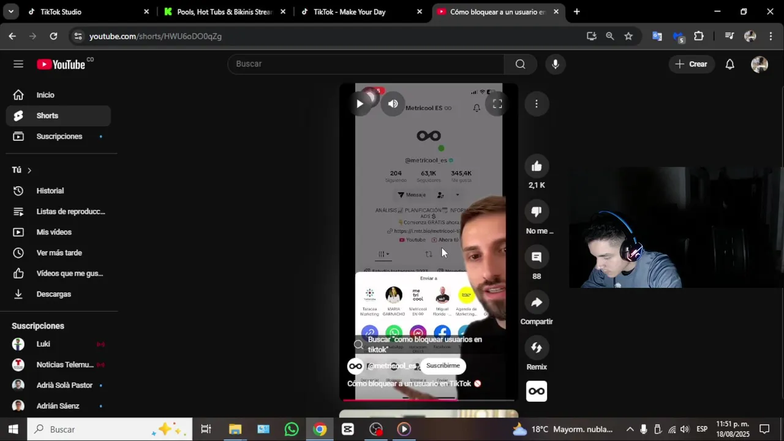Screen dimensions: 784x441
Task: Open the Short's three-dot options menu
Action: (x=536, y=104)
